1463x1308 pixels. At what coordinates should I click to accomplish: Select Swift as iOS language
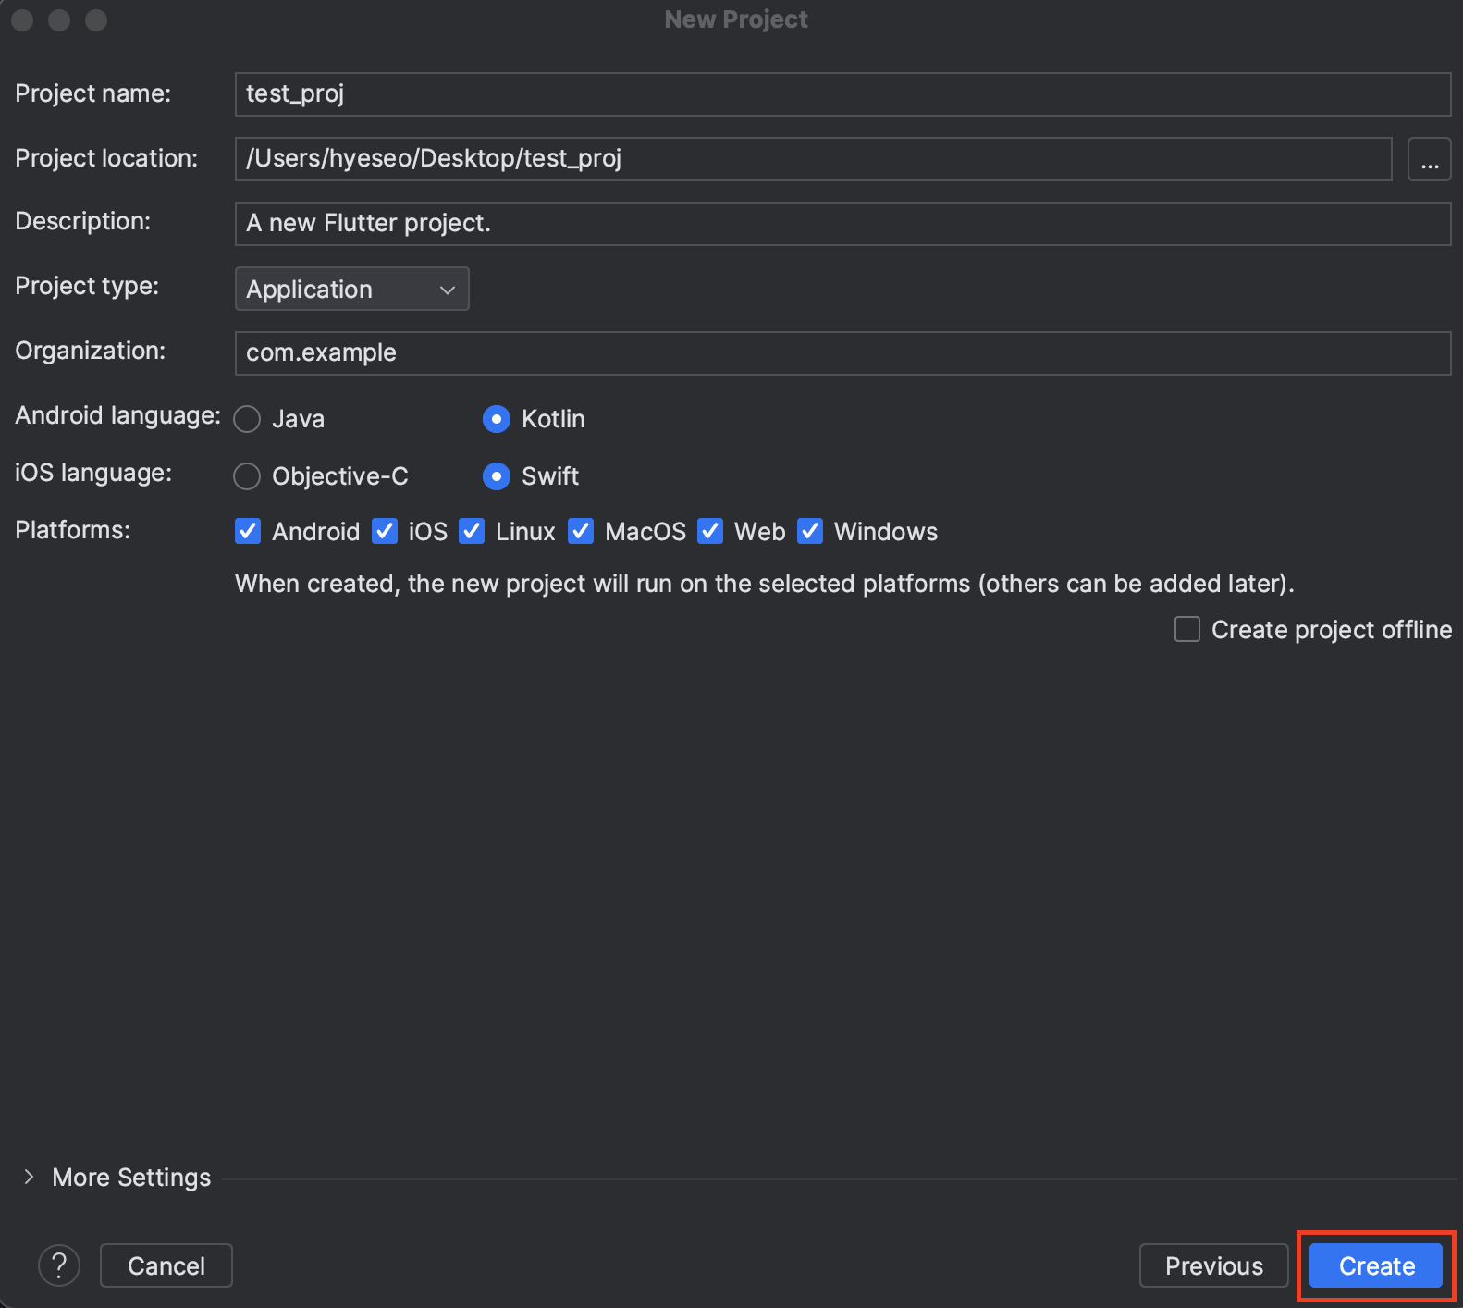click(497, 476)
